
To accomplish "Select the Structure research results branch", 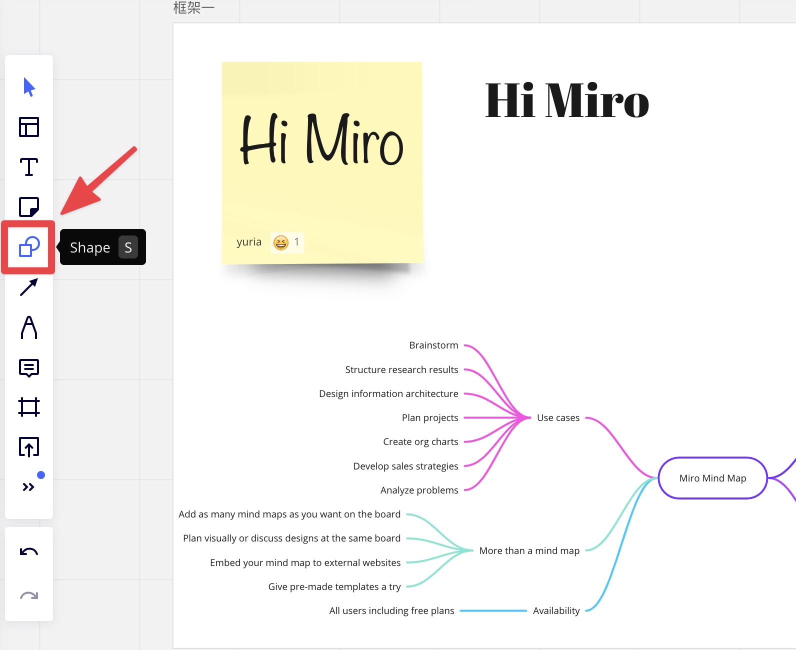I will 401,369.
